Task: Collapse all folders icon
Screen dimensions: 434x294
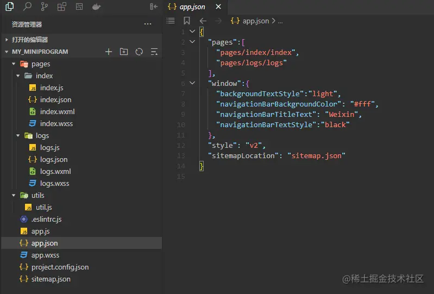Action: point(154,52)
